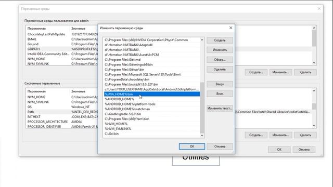Click scroll down arrow of path list
The height and width of the screenshot is (187, 333).
pyautogui.click(x=202, y=135)
